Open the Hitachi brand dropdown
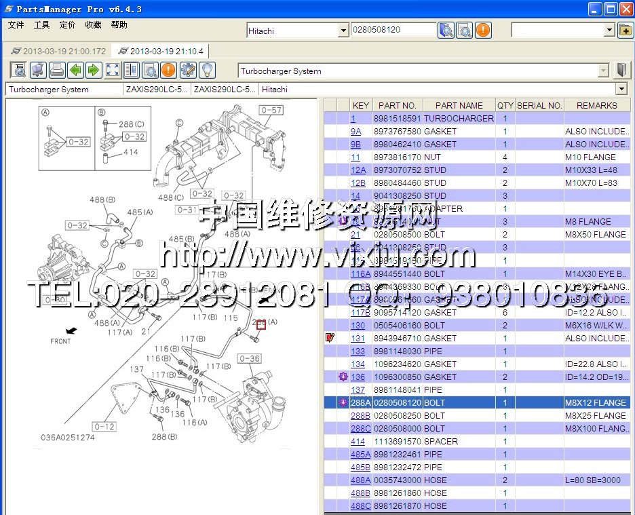635x515 pixels. coord(343,31)
